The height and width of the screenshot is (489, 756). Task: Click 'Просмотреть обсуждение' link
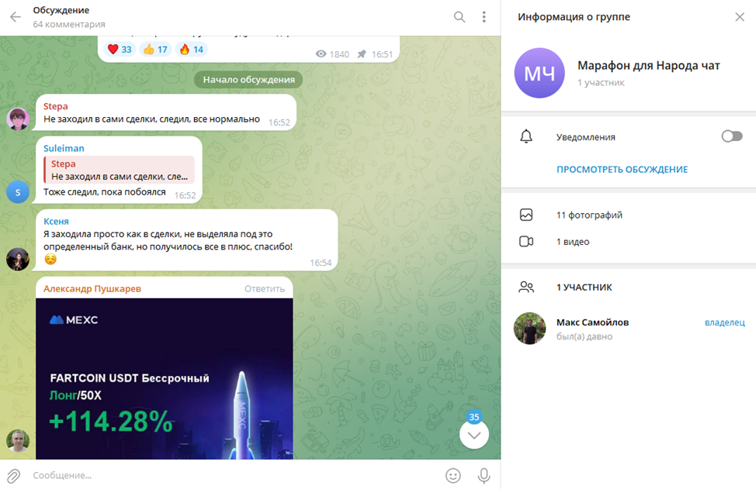pyautogui.click(x=622, y=170)
